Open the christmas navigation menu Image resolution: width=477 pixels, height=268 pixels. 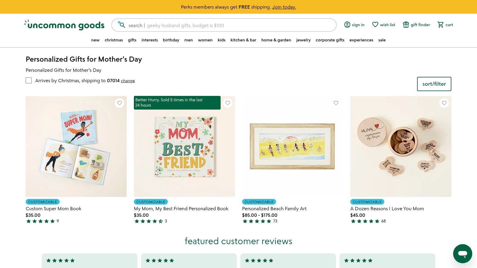[x=114, y=40]
